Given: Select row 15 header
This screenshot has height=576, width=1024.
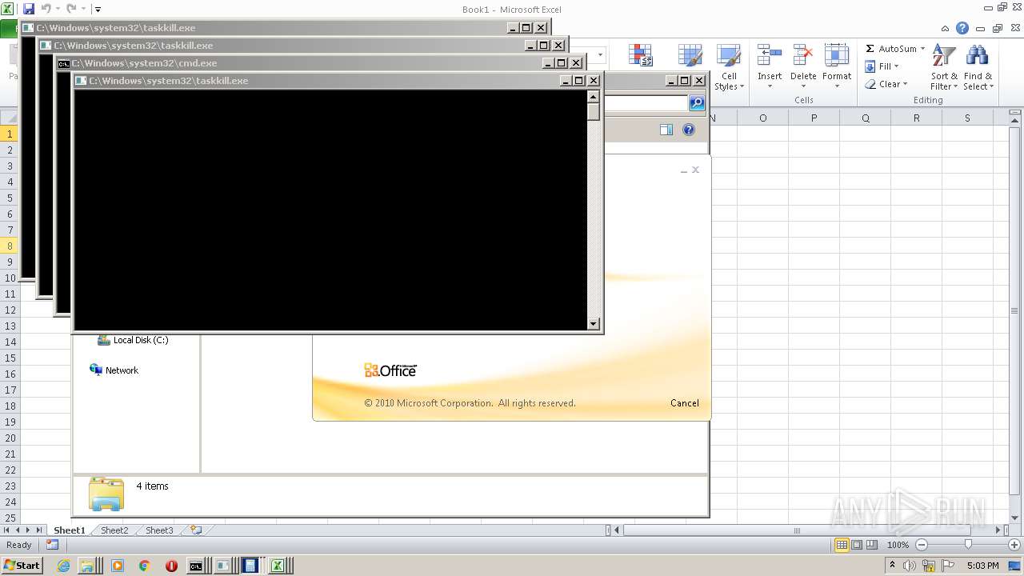Looking at the screenshot, I should coord(10,358).
